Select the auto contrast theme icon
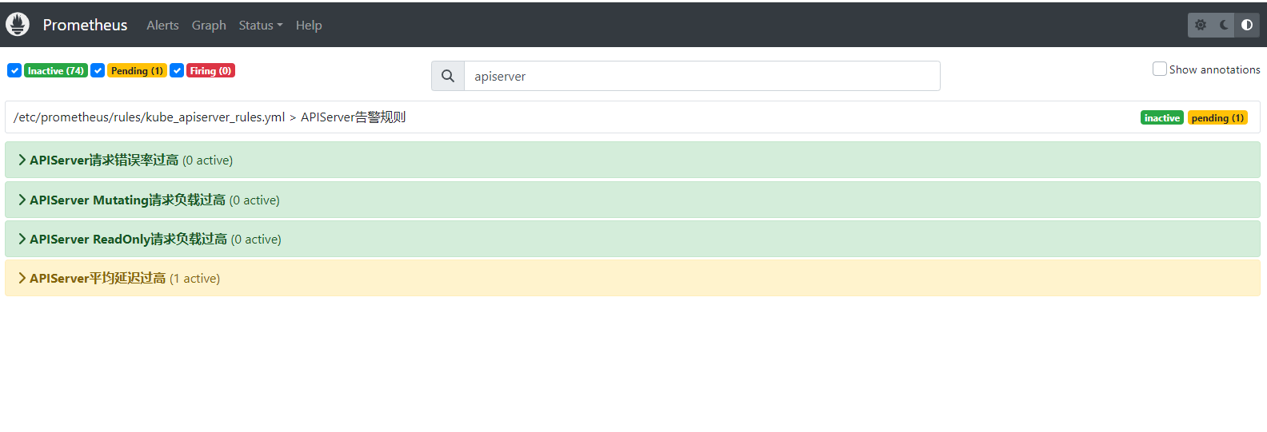This screenshot has width=1267, height=432. pos(1246,25)
